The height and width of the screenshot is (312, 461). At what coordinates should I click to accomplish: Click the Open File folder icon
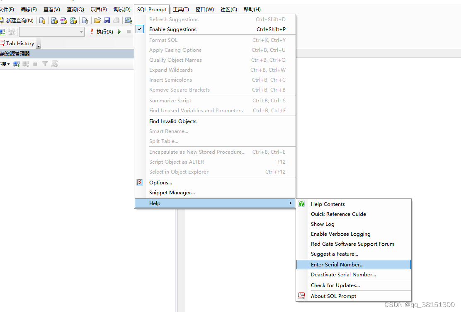97,21
